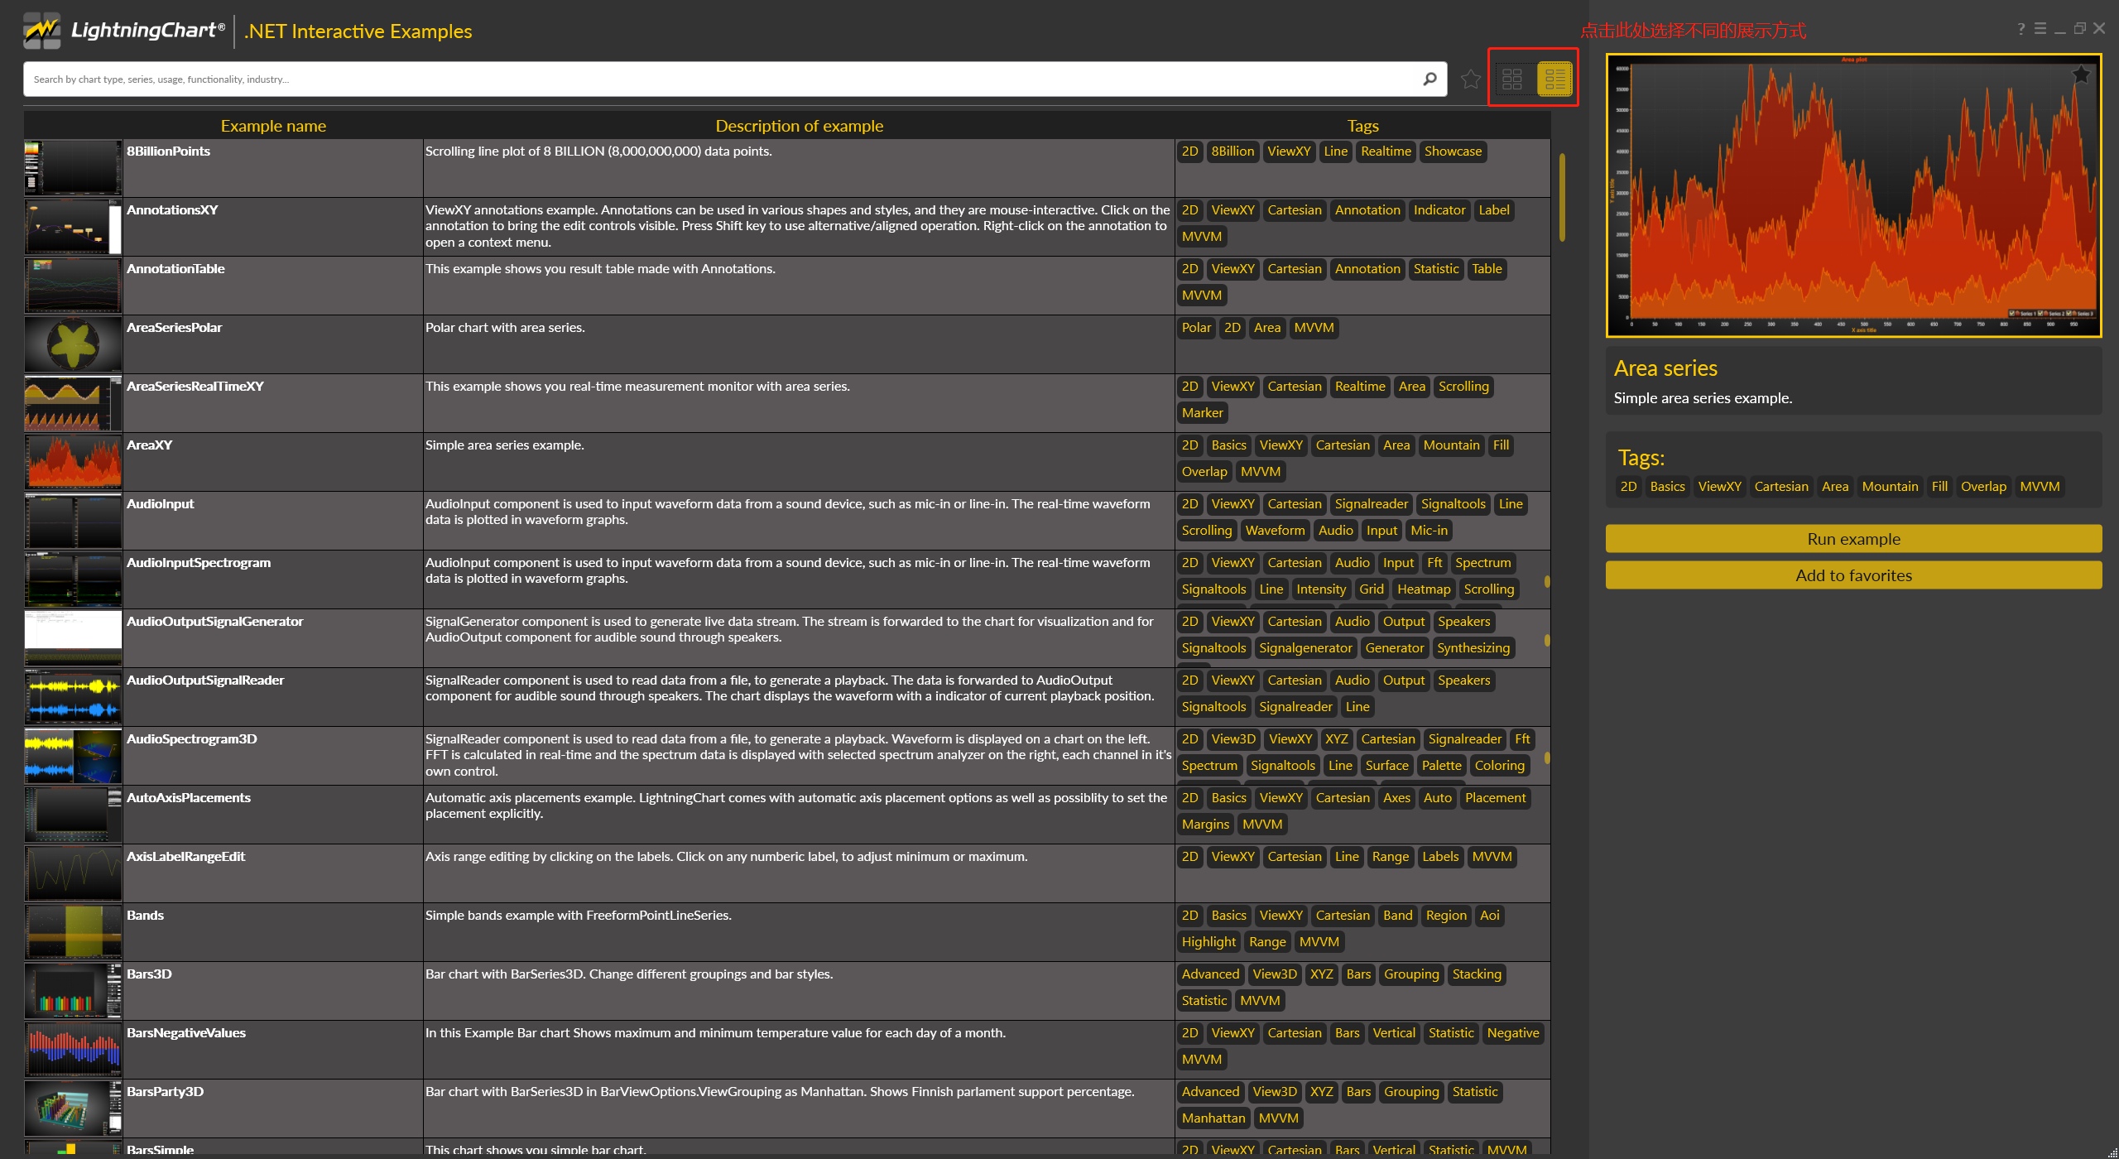Screen dimensions: 2119x1159
Task: Select the AudioSpectrogram3D thumbnail
Action: tap(73, 756)
